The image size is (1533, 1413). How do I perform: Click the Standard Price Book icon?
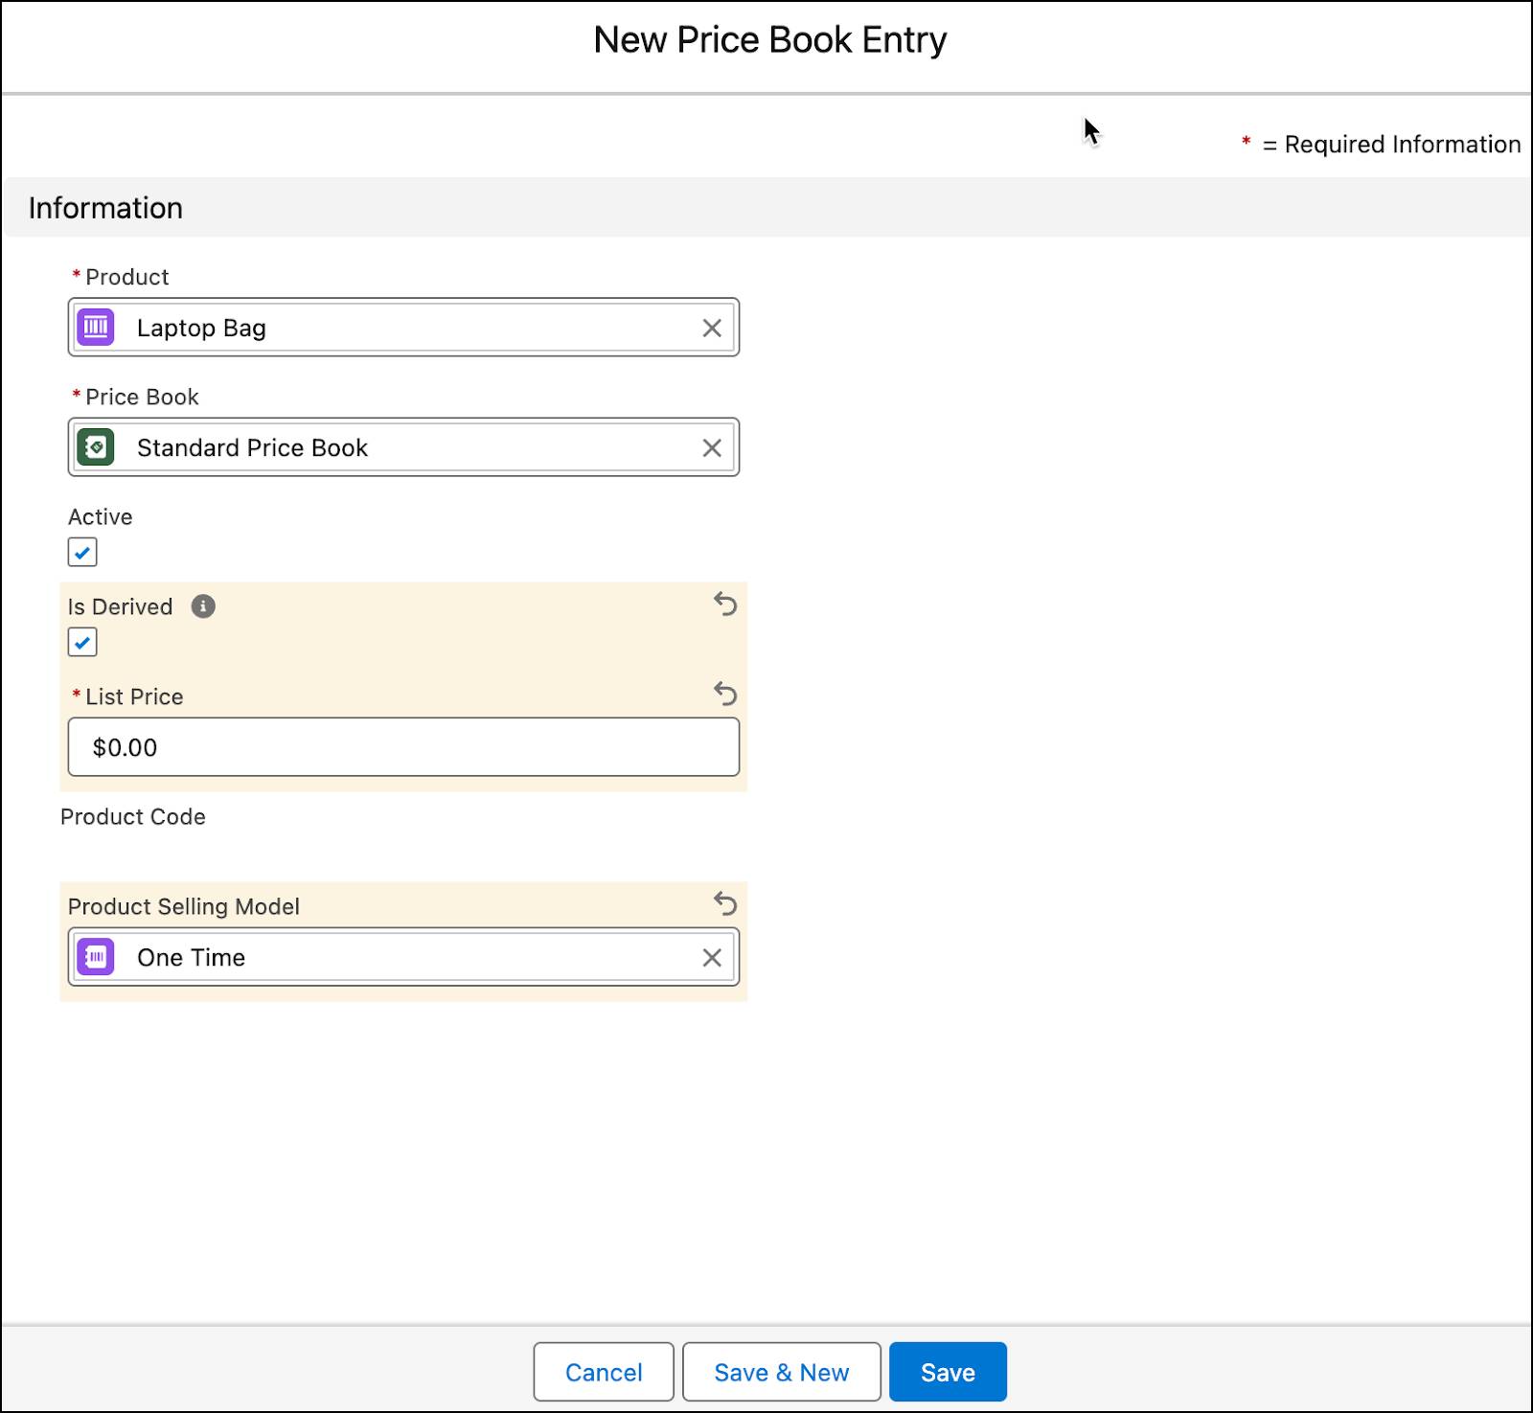(96, 447)
